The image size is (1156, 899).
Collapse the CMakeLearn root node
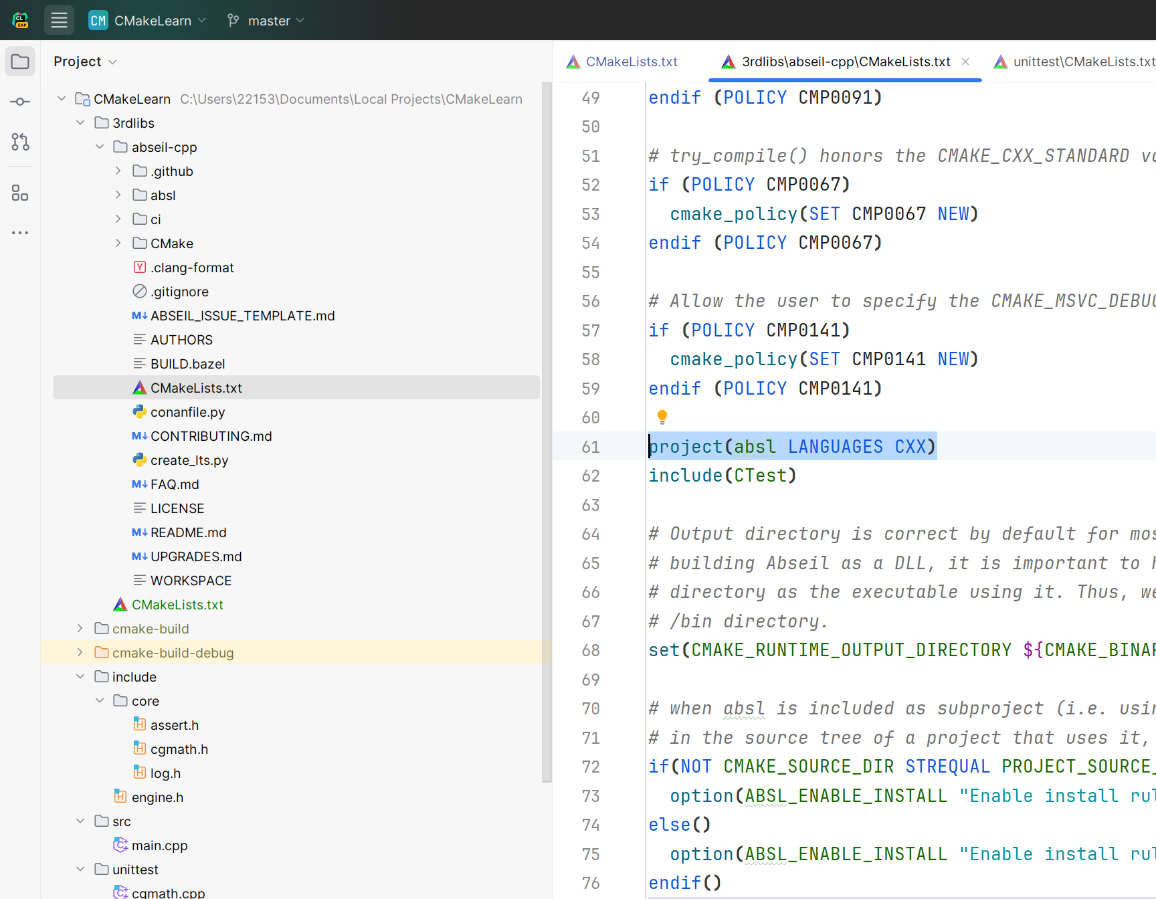pos(62,98)
